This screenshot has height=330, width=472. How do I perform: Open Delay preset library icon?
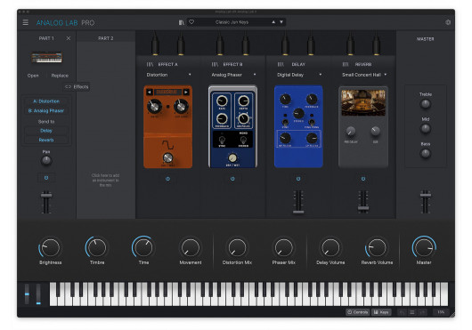click(281, 64)
